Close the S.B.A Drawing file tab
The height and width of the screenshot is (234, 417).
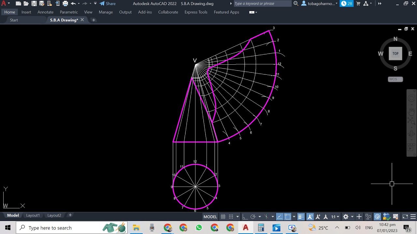click(x=82, y=20)
